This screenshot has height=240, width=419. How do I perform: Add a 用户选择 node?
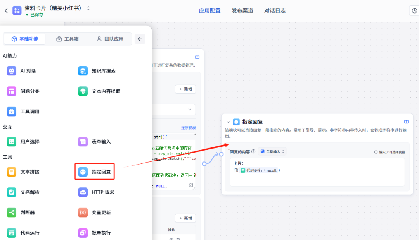tap(23, 142)
